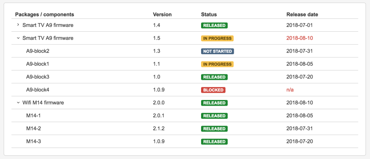
Task: Click the RELEASED badge for firmware version 1.4
Action: click(214, 25)
